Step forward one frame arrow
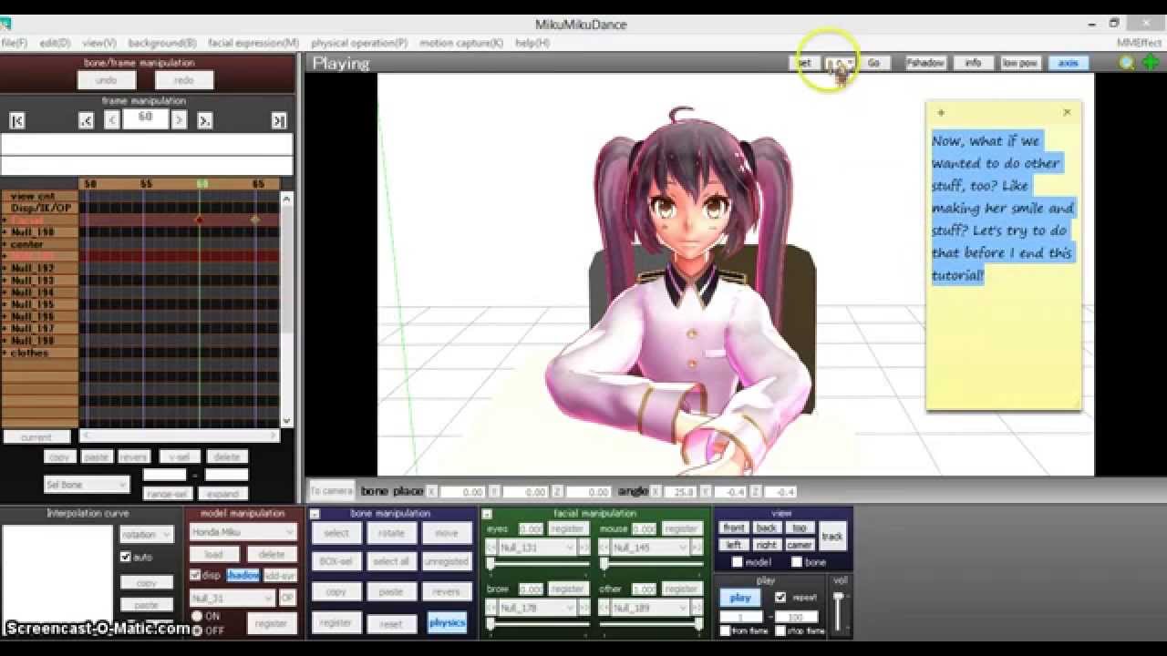1167x656 pixels. [179, 120]
